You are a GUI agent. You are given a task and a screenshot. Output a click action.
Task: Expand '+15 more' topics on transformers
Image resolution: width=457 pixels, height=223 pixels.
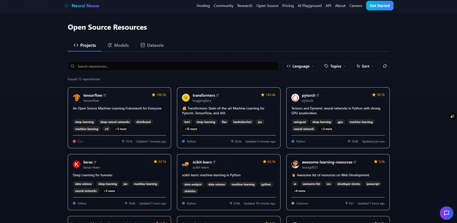[x=190, y=129]
